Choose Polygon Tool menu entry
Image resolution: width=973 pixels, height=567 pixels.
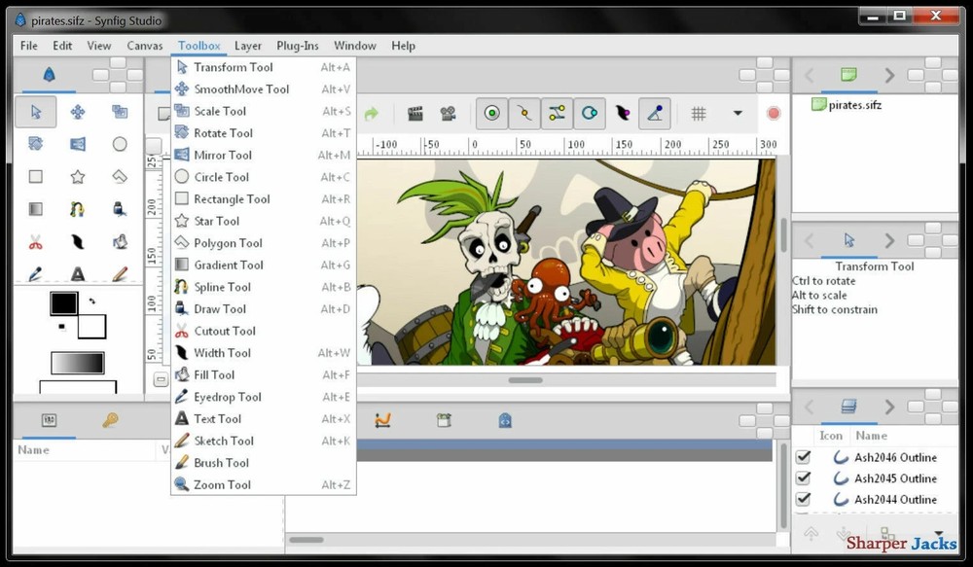[x=263, y=243]
